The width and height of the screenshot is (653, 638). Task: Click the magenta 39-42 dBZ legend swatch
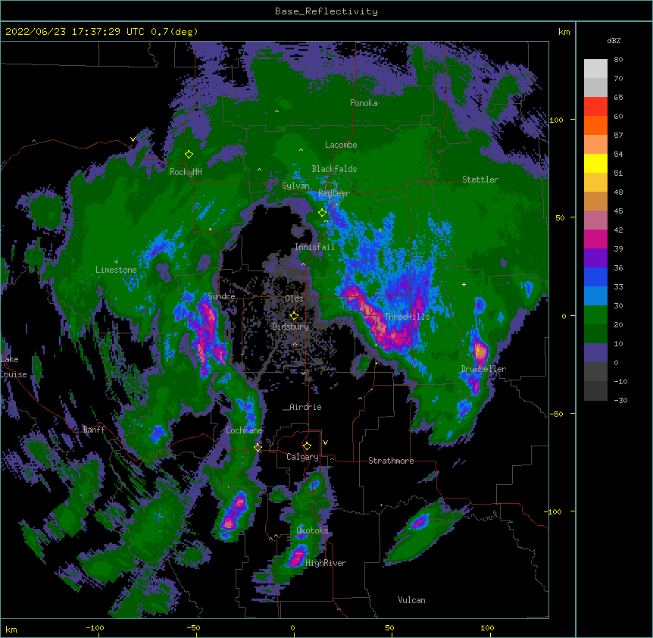click(595, 239)
